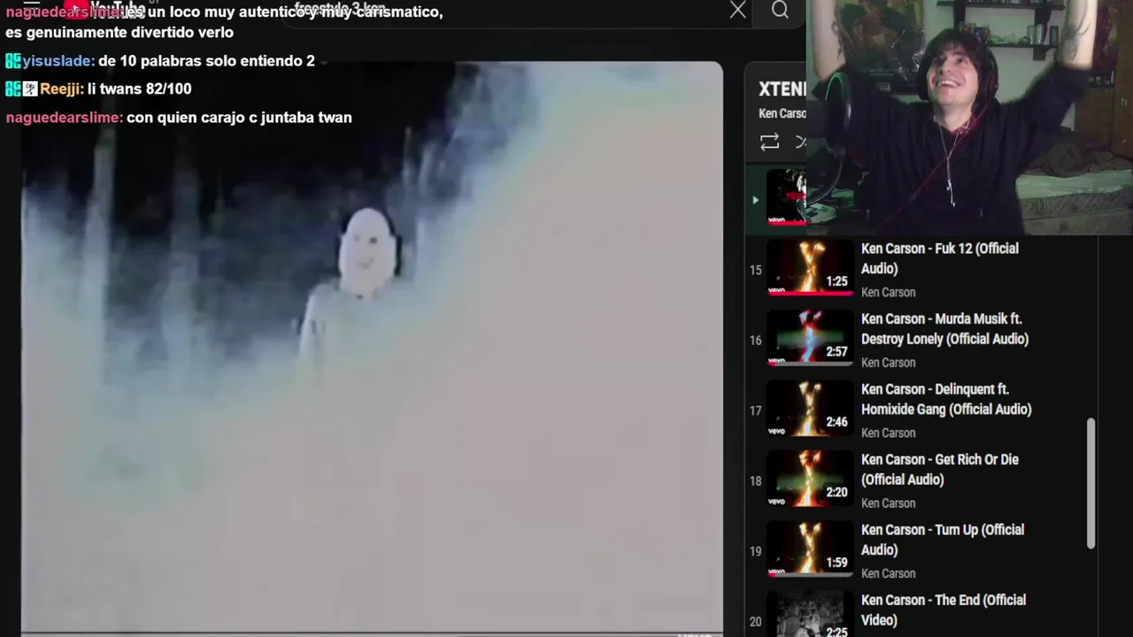Click chat message 'con quien carajo c juntaba twan'
Viewport: 1133px width, 637px height.
(239, 117)
